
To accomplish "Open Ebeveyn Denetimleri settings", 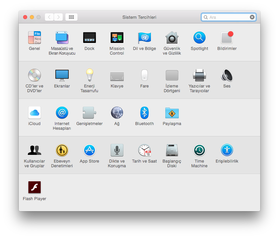I will click(62, 150).
